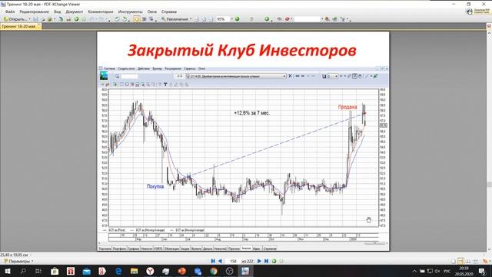The height and width of the screenshot is (277, 492).
Task: Open File Explorer on taskbar
Action: [135, 271]
